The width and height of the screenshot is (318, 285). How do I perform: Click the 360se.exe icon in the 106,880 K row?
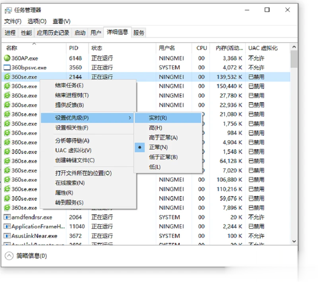pyautogui.click(x=7, y=179)
